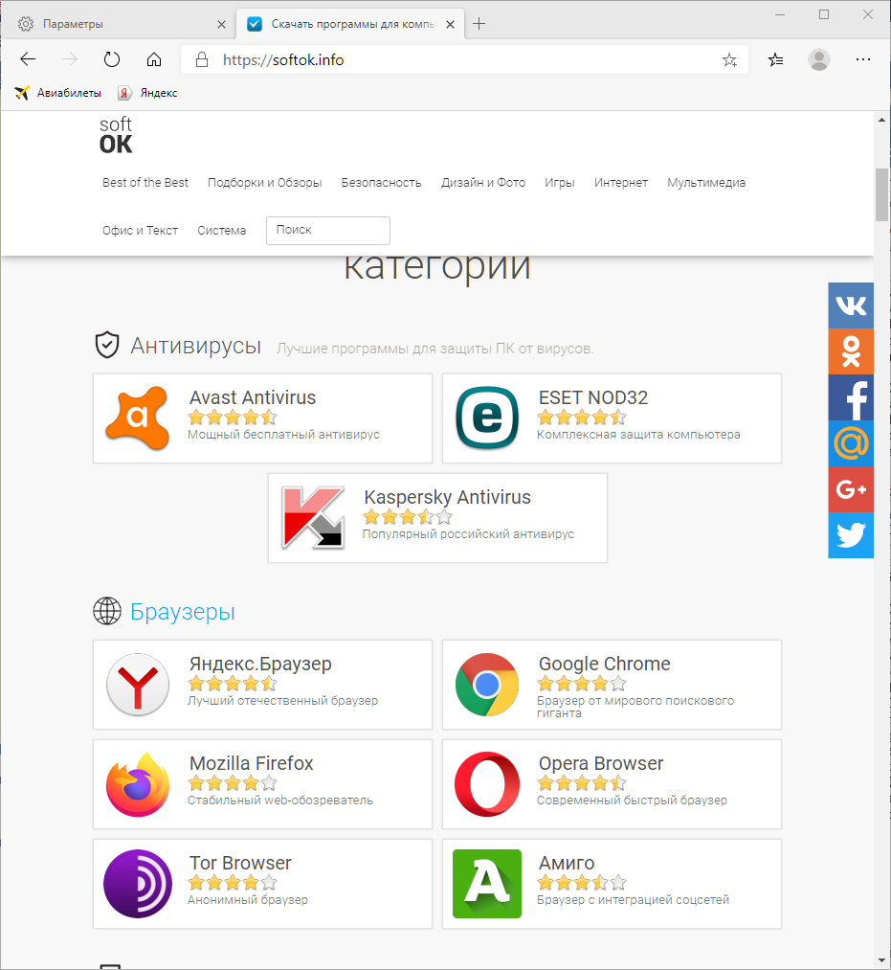Open the Антивирусы category heading
Image resolution: width=891 pixels, height=970 pixels.
pyautogui.click(x=196, y=346)
